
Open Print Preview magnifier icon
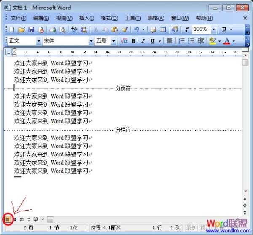62,29
